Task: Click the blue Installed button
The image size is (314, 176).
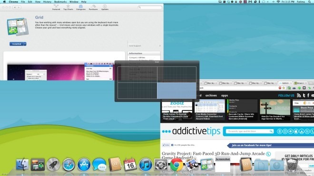Action: pyautogui.click(x=17, y=44)
